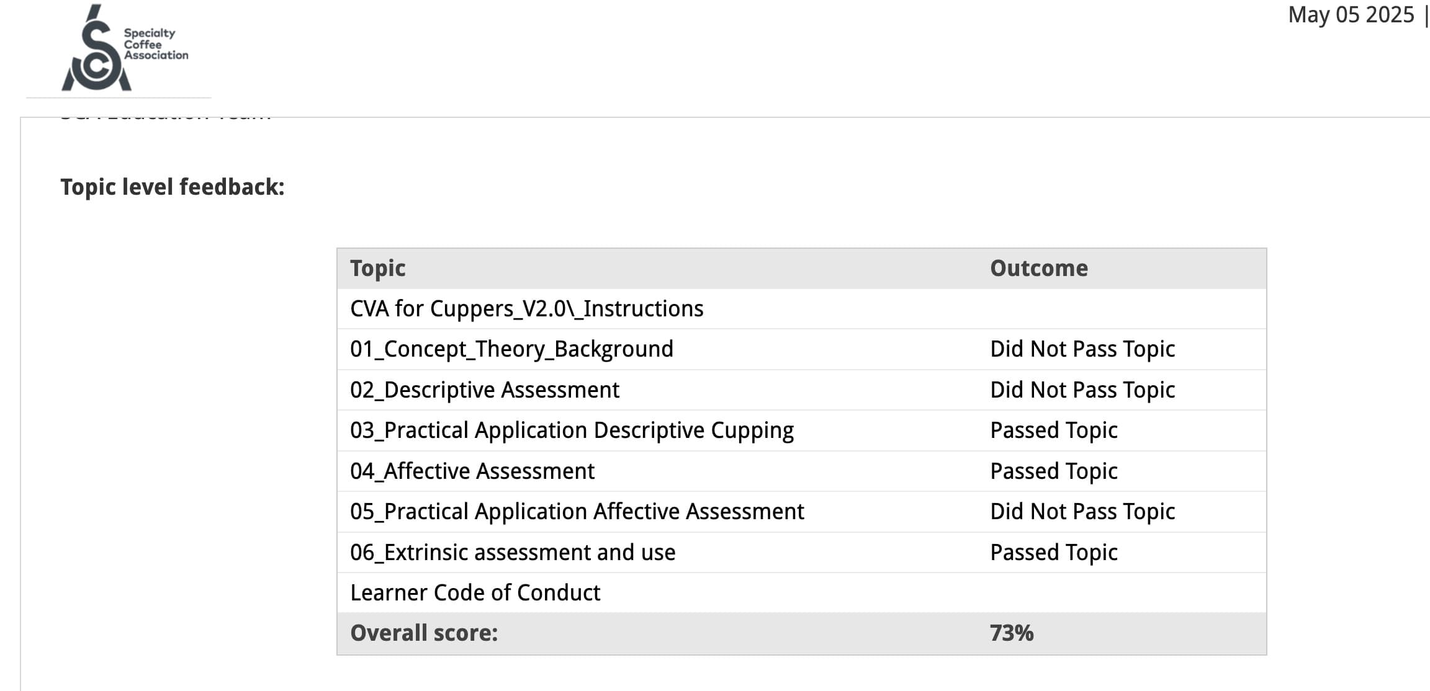Click the Did Not Pass outcome for Concept Theory
The width and height of the screenshot is (1430, 691).
point(1082,349)
